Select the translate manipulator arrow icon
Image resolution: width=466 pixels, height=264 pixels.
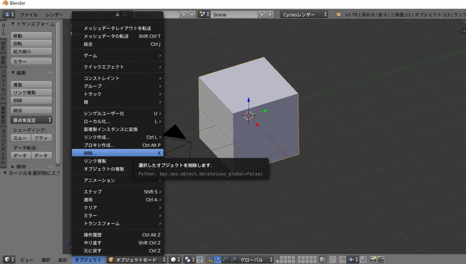point(218,259)
